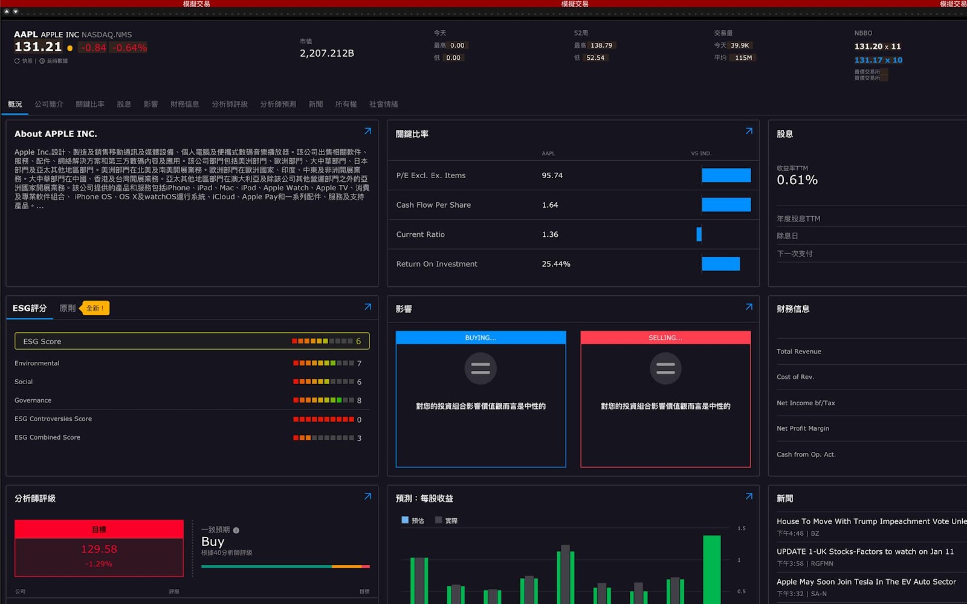Viewport: 967px width, 604px height.
Task: Open news House To Move With Trump Impeachment
Action: (872, 521)
